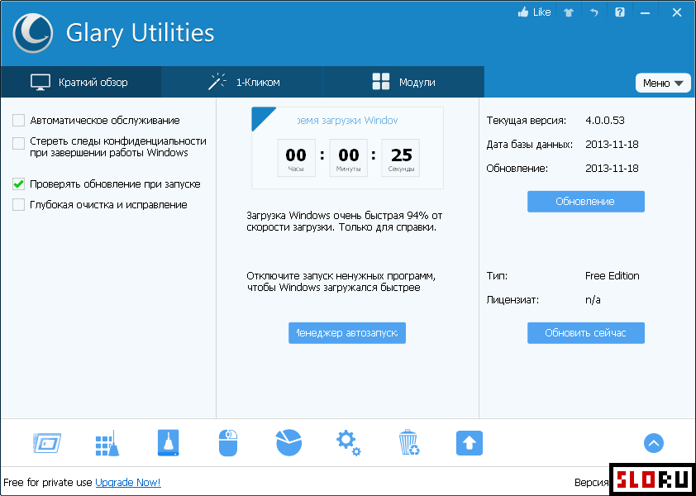Screen dimensions: 696x496
Task: Open Менеджер автозапуска button
Action: coord(347,333)
